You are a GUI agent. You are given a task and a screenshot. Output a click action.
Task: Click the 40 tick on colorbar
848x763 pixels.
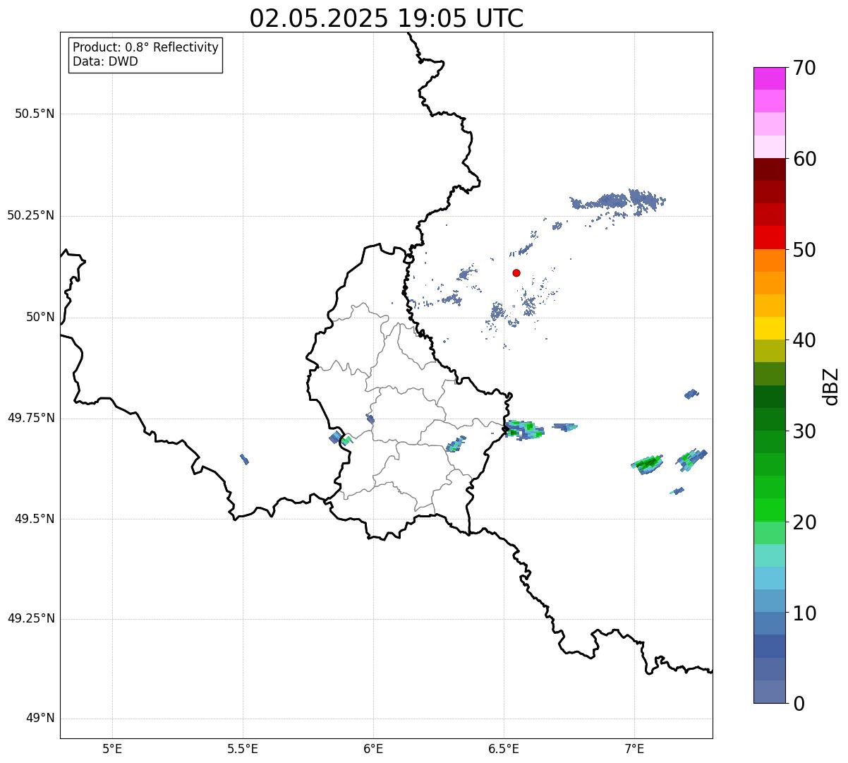804,340
